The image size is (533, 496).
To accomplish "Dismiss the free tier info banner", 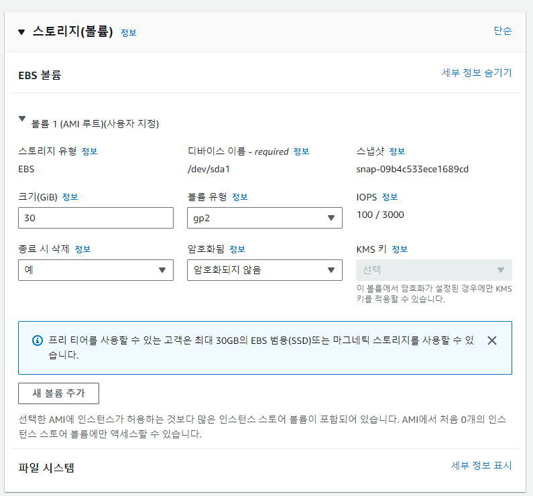I will click(492, 340).
